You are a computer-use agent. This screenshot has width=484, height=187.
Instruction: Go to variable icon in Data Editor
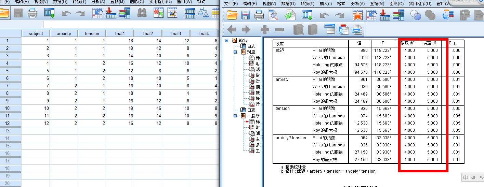(x=111, y=14)
